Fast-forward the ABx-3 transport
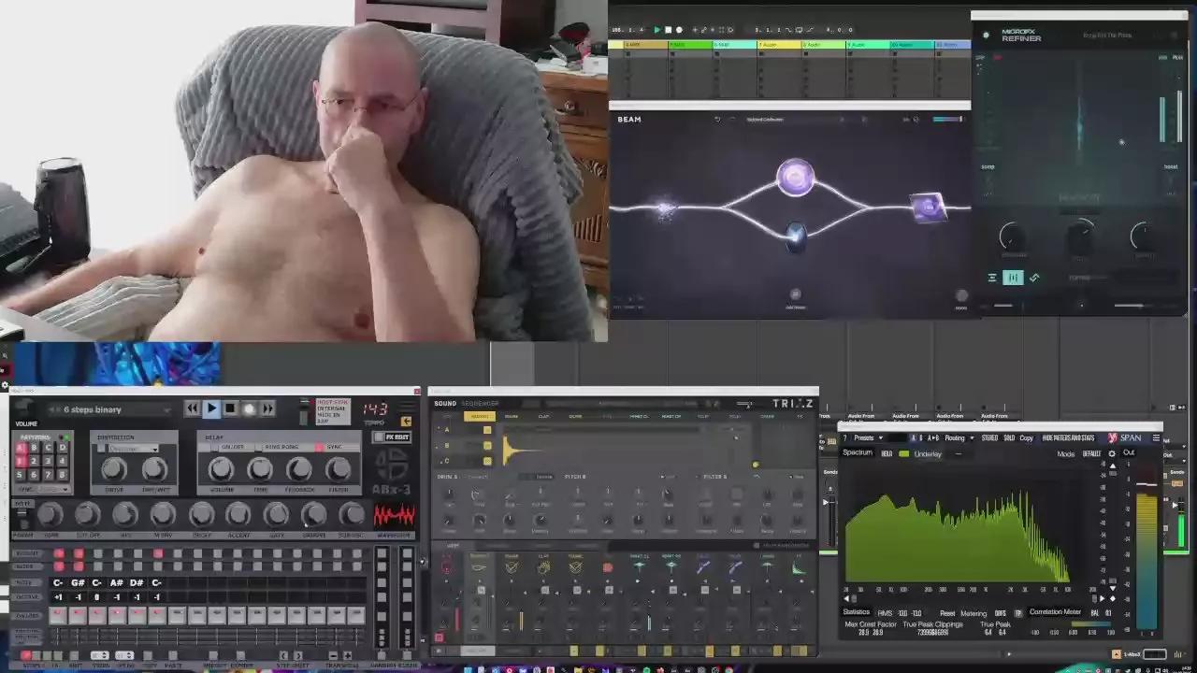Screen dimensions: 1197x673 point(267,408)
